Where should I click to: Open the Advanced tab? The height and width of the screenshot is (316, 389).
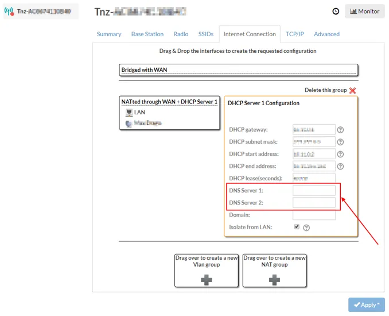click(326, 34)
